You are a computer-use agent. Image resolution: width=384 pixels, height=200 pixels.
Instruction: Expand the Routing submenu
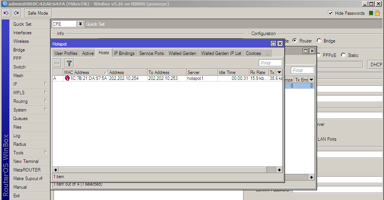click(30, 101)
